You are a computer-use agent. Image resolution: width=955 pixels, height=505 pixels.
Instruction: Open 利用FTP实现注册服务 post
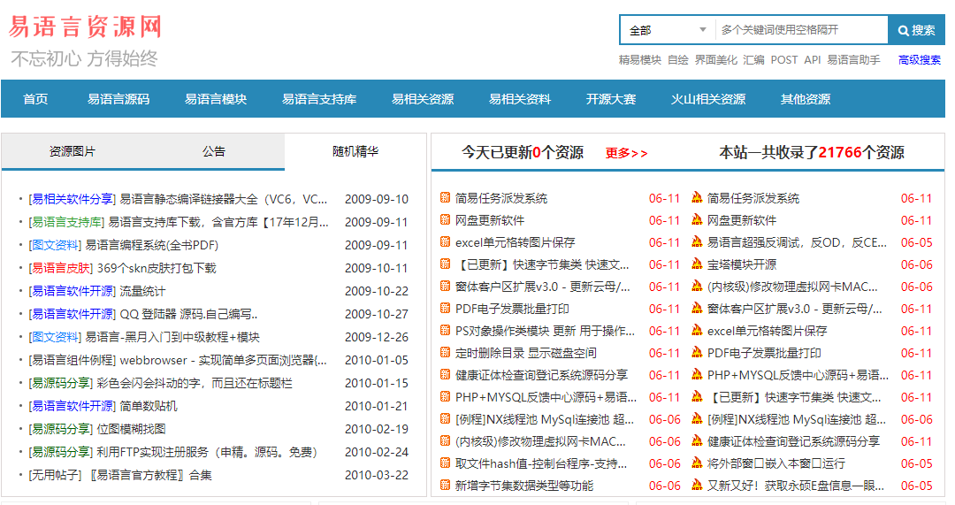[207, 453]
